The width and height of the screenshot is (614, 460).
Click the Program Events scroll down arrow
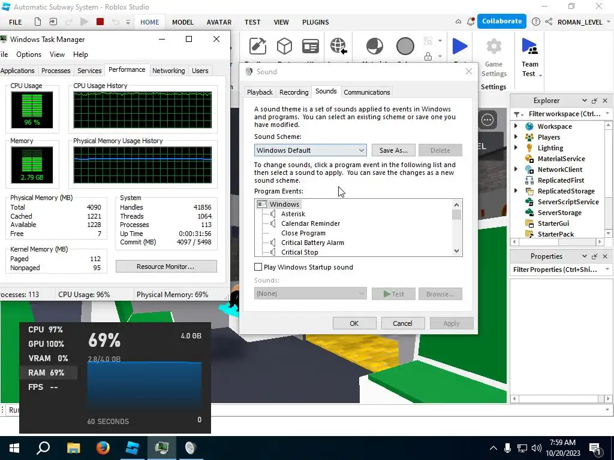click(x=456, y=251)
